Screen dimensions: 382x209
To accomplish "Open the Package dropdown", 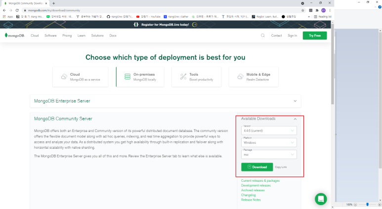I will click(x=269, y=154).
